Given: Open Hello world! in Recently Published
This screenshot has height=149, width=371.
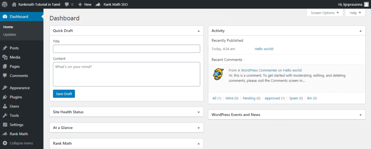Looking at the screenshot, I should coord(264,49).
